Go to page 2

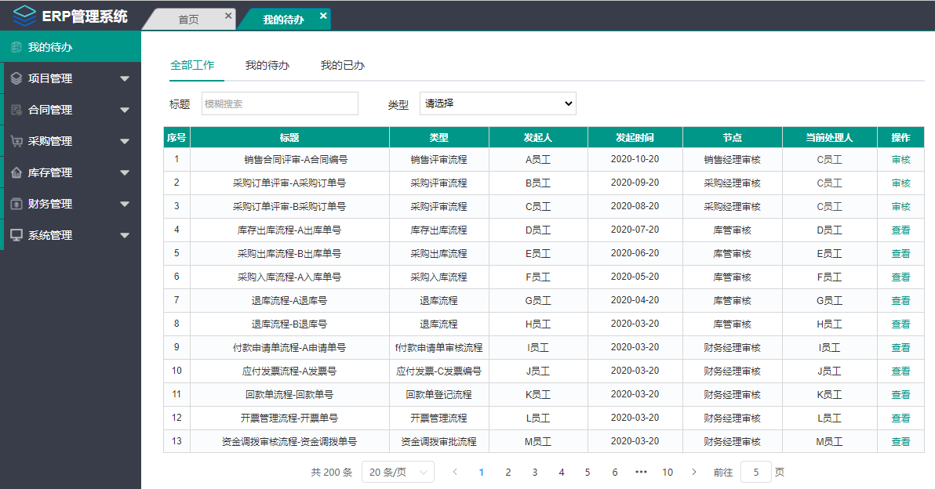[x=508, y=473]
